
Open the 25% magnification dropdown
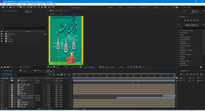[x=60, y=67]
